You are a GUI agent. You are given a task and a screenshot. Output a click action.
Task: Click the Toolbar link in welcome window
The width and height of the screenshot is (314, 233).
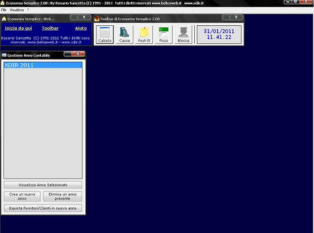(50, 28)
